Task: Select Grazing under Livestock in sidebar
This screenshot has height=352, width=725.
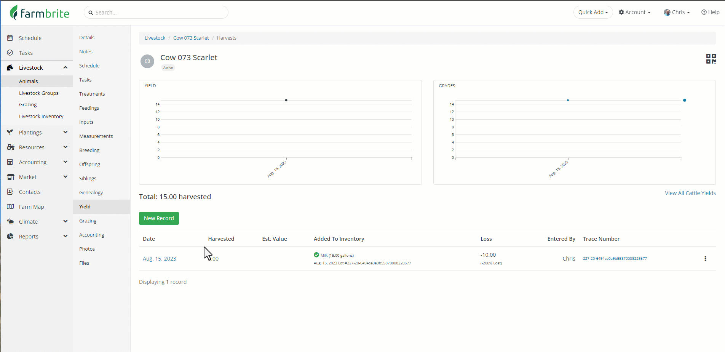Action: click(28, 104)
